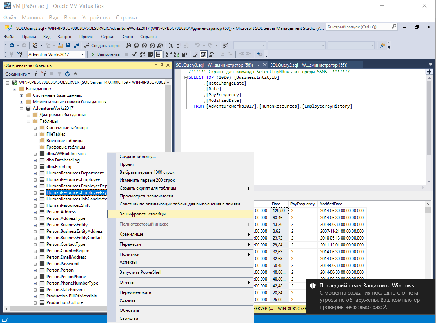Click the Save (floppy disk) toolbar icon
Viewport: 436px width, 323px height.
click(x=68, y=45)
